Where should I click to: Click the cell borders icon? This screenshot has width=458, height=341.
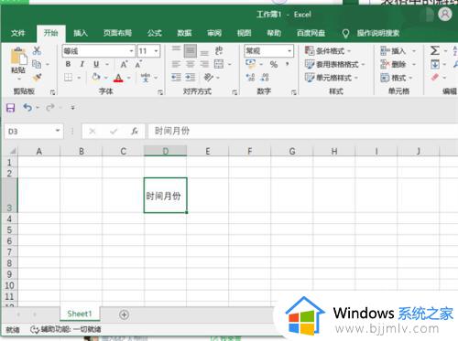click(69, 78)
